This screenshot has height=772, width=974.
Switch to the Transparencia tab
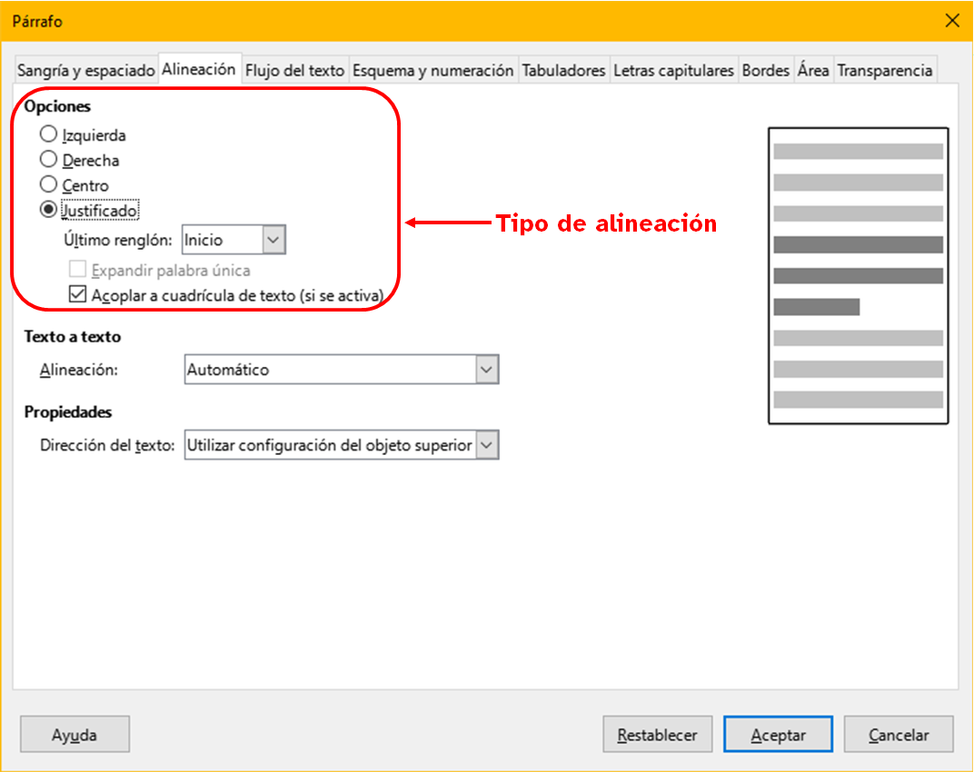(884, 70)
